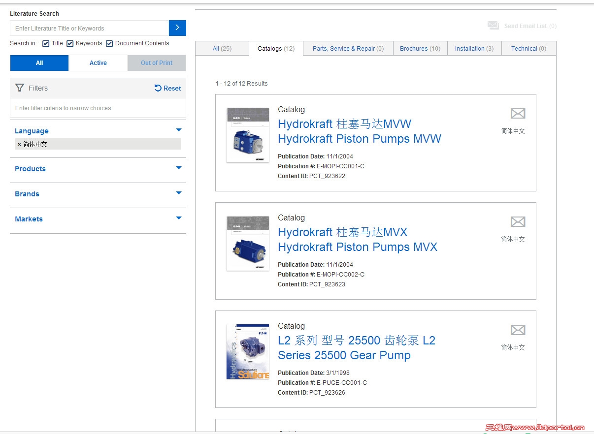Click the envelope icon on the L2 Gear Pump card

tap(518, 330)
